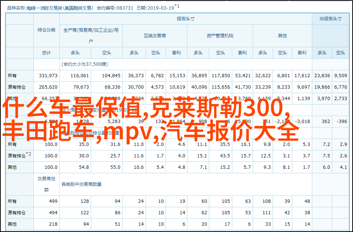This screenshot has width=353, height=232.
Task: Select the total 265,620
Action: [48, 87]
